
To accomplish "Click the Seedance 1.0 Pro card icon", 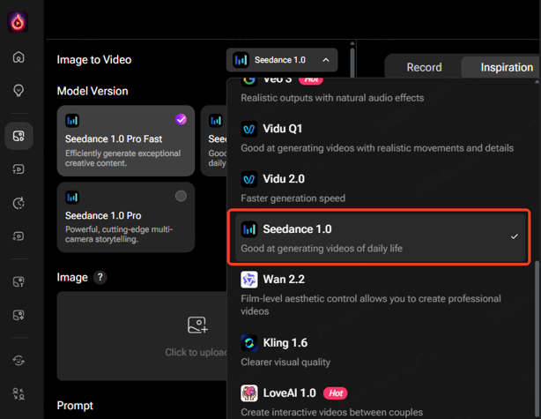I will (x=72, y=198).
